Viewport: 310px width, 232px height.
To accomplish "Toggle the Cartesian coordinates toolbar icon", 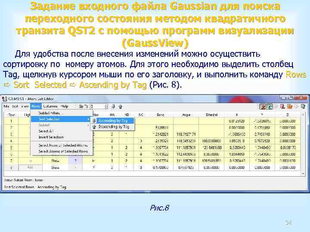I will pyautogui.click(x=269, y=107).
